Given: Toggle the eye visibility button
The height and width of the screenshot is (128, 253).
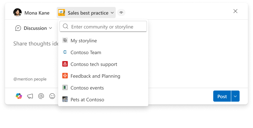Looking at the screenshot, I should (x=121, y=12).
